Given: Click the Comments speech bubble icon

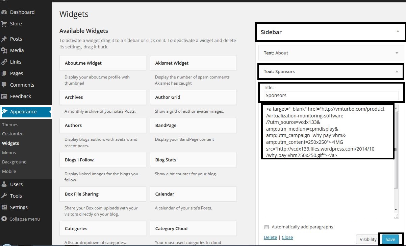Looking at the screenshot, I should [4, 85].
